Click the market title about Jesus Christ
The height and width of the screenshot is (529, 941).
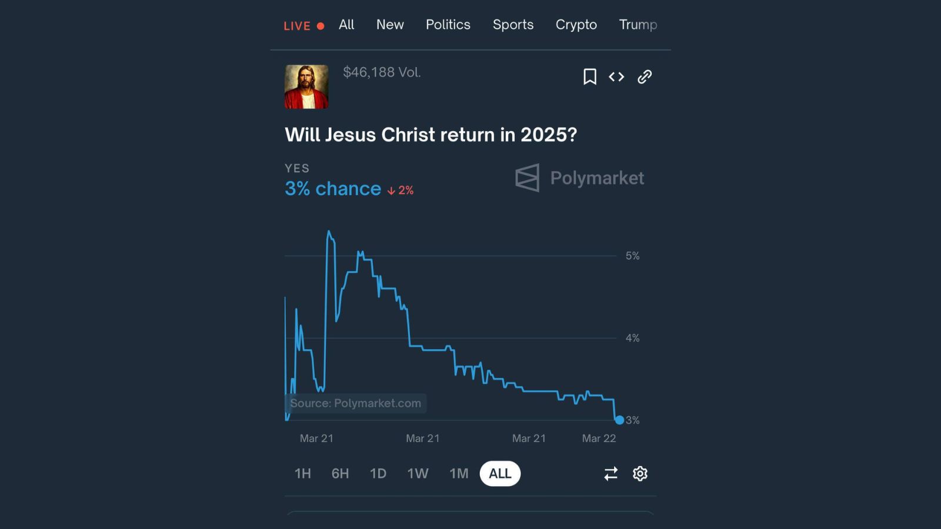point(431,135)
